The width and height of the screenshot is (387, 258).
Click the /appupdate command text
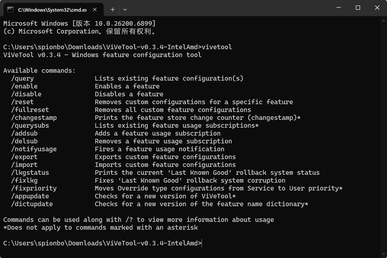click(x=30, y=196)
